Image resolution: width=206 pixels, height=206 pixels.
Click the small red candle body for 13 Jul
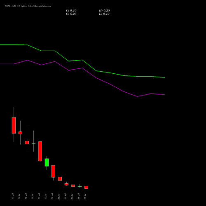pyautogui.click(x=20, y=133)
